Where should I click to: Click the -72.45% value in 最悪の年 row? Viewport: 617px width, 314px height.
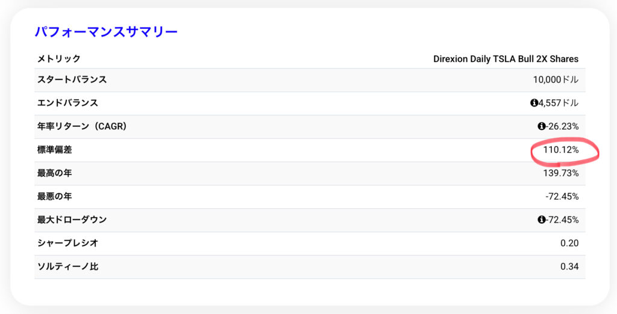point(562,197)
